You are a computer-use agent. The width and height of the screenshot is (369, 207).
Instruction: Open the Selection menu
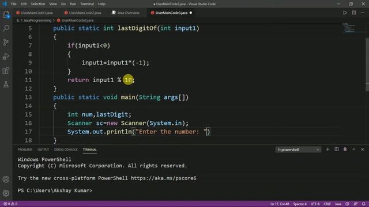tap(37, 4)
